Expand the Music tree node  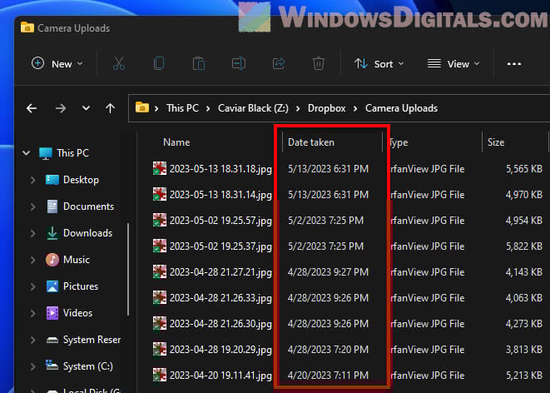coord(32,260)
